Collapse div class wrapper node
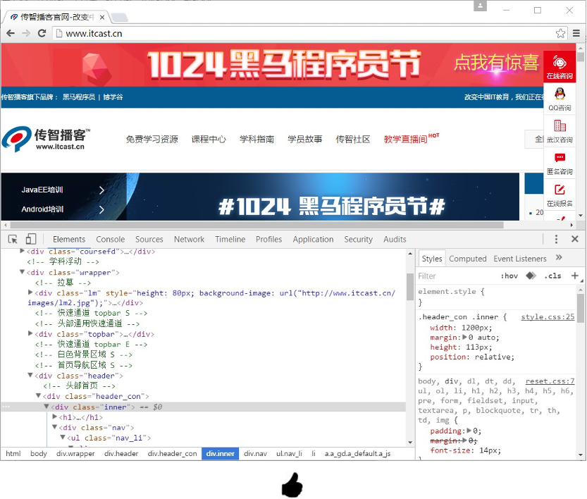 point(22,272)
